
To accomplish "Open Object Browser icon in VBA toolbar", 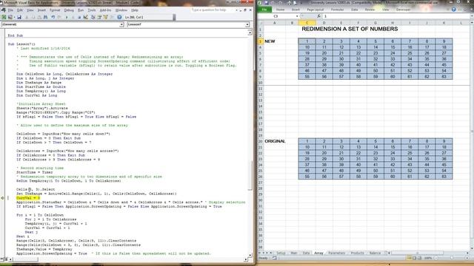I will tap(105, 17).
